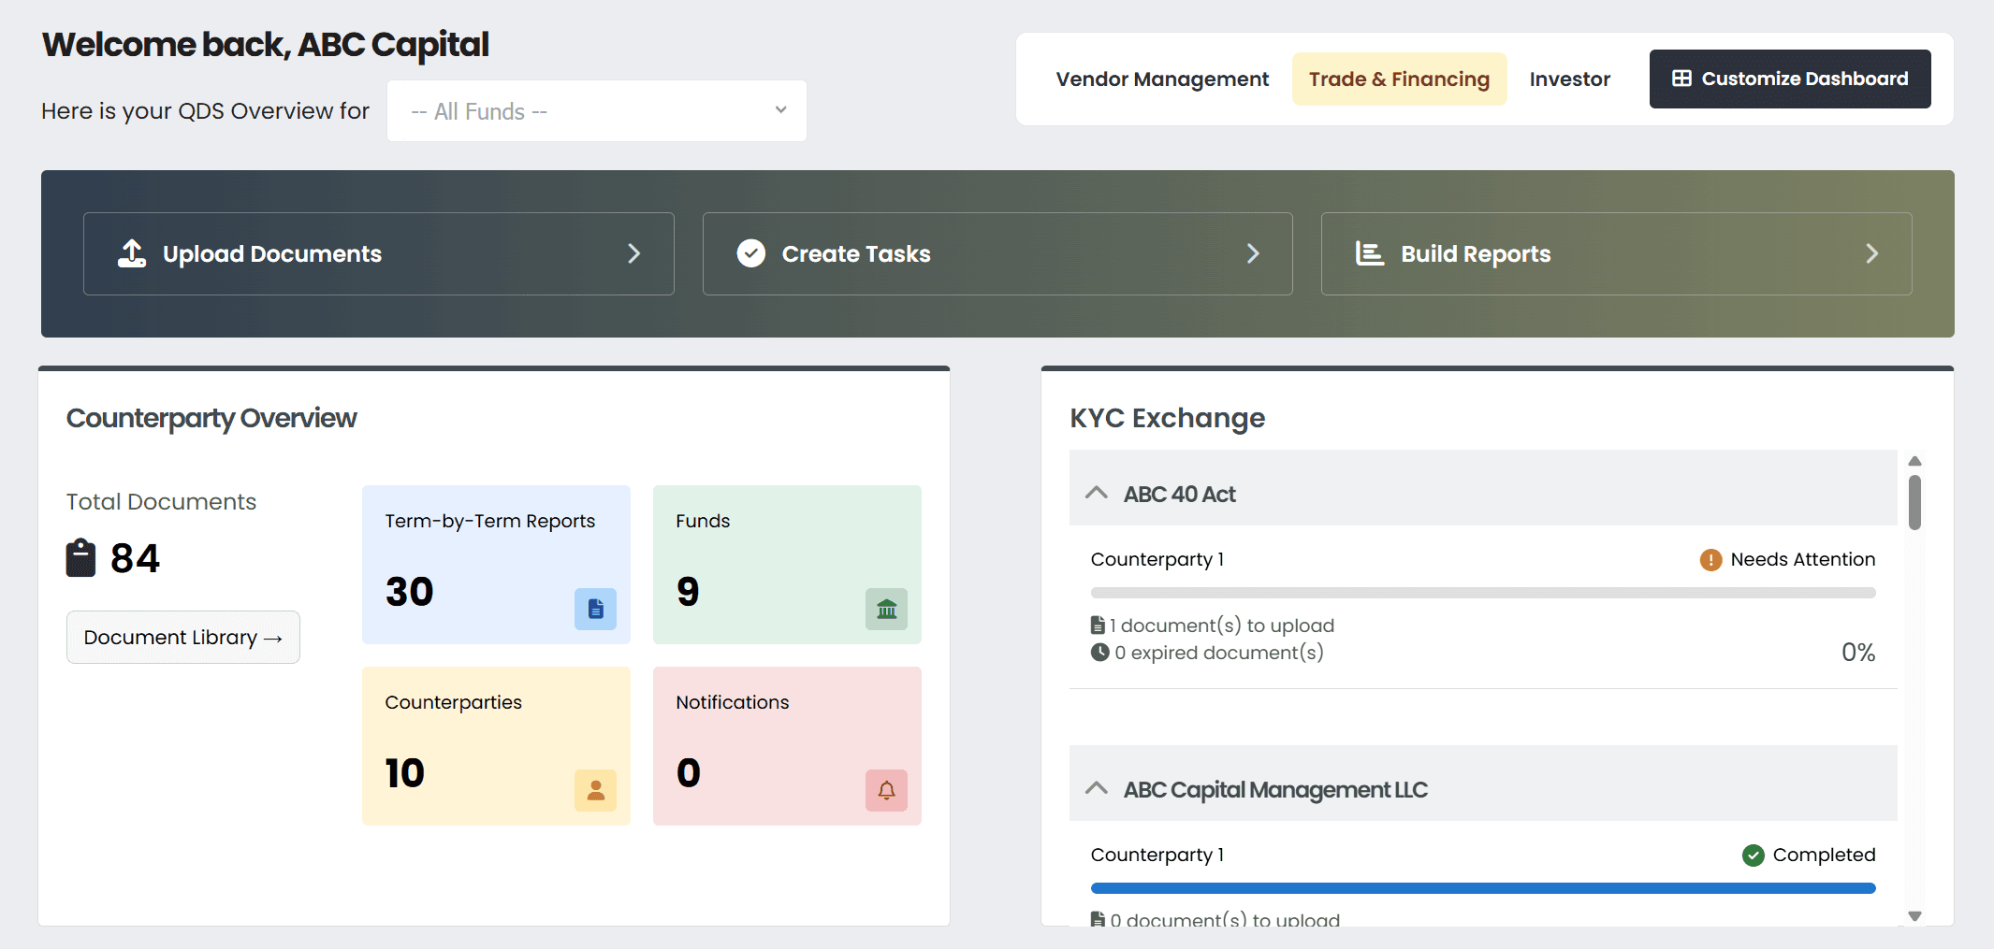Click the clock icon beside expired documents
This screenshot has height=949, width=1994.
(1099, 653)
